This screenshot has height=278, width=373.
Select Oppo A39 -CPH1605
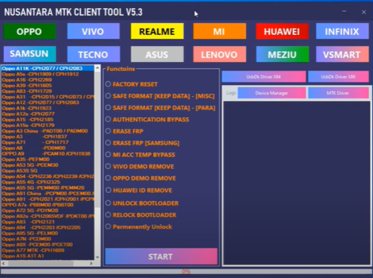48,86
